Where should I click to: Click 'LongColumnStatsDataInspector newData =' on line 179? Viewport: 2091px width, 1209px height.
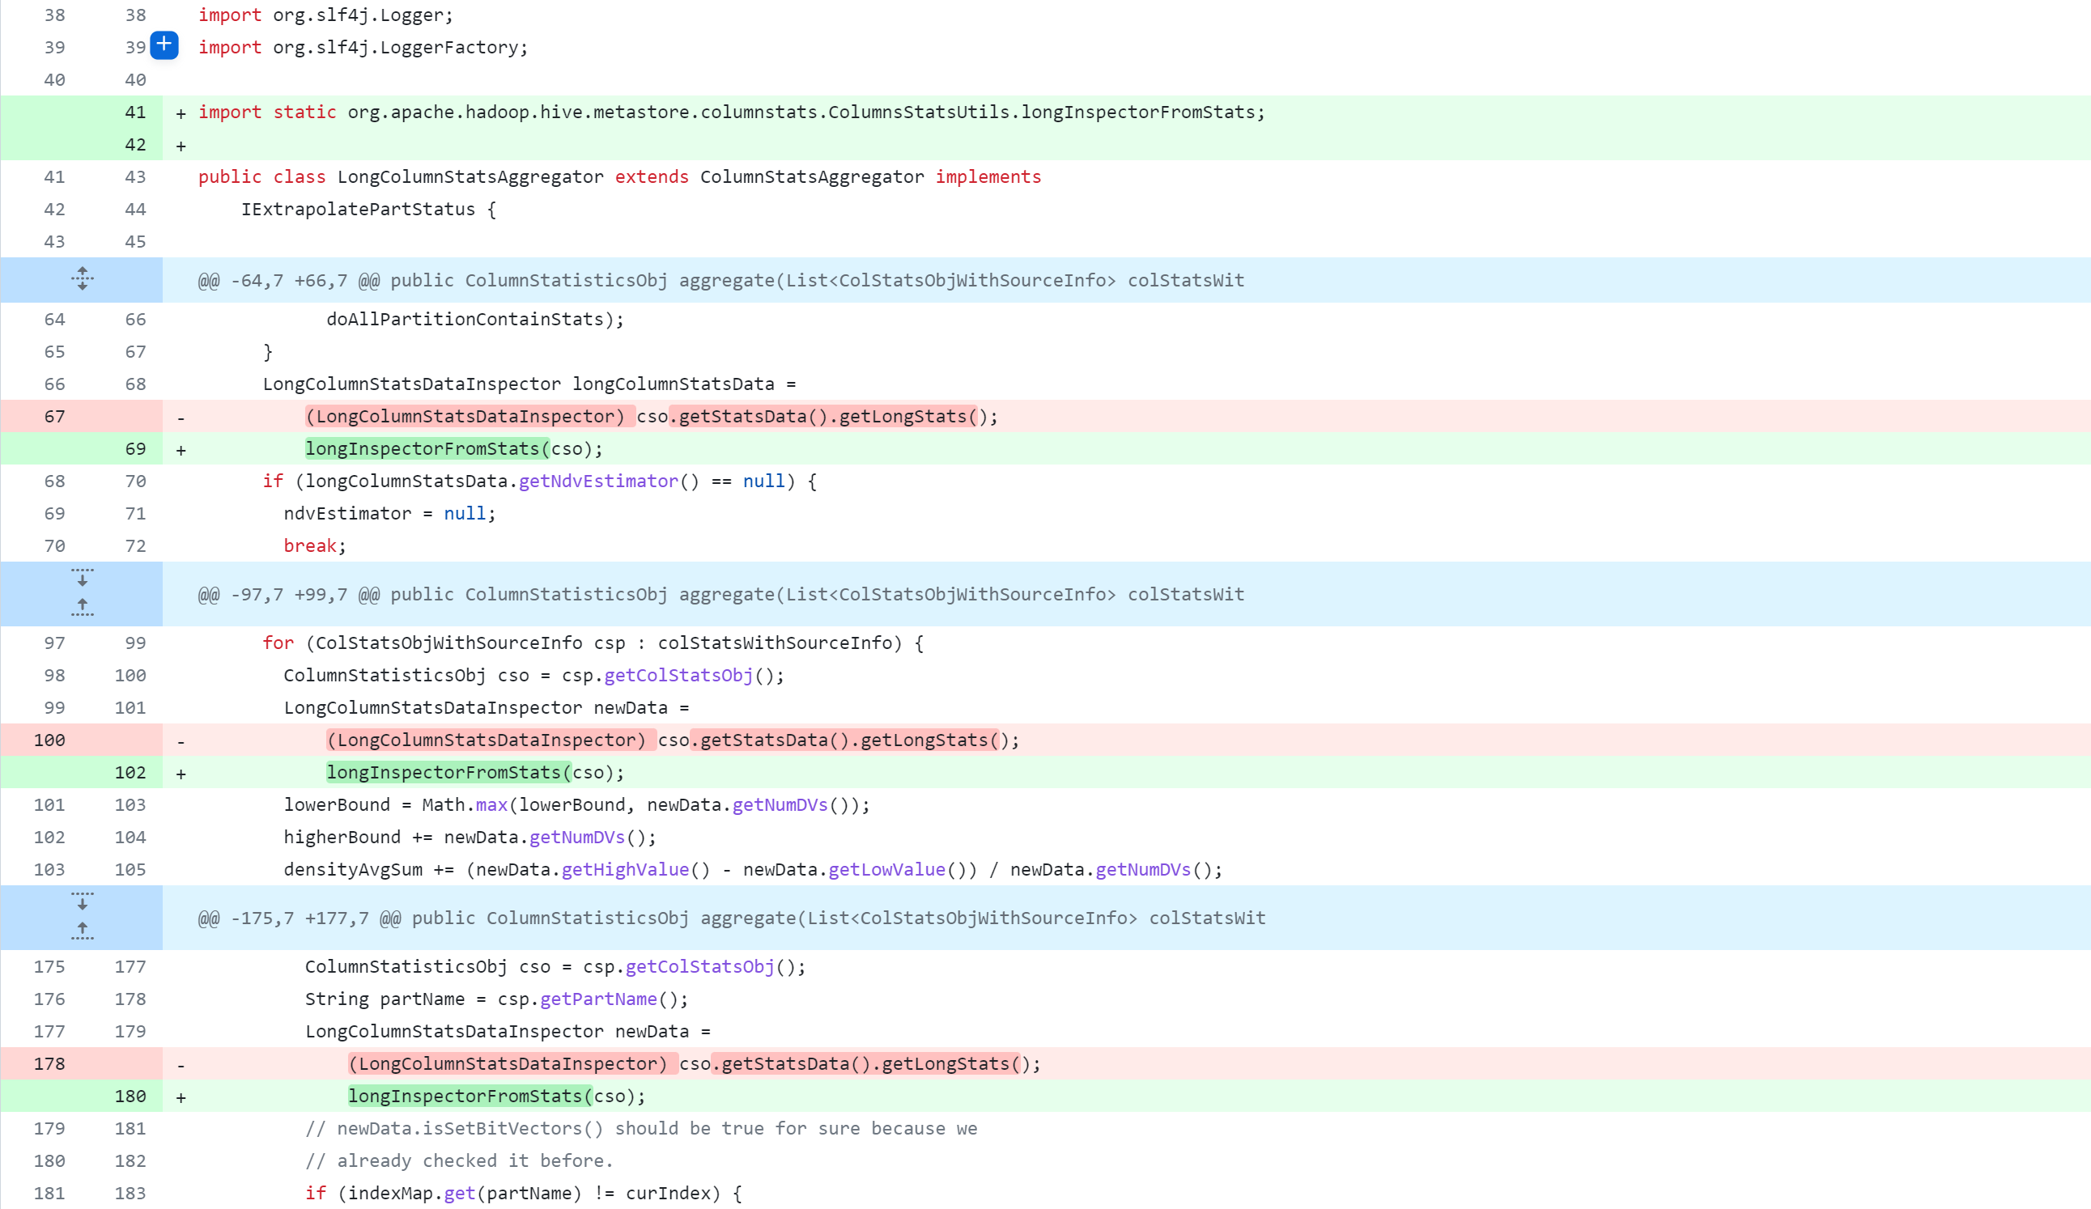508,1031
